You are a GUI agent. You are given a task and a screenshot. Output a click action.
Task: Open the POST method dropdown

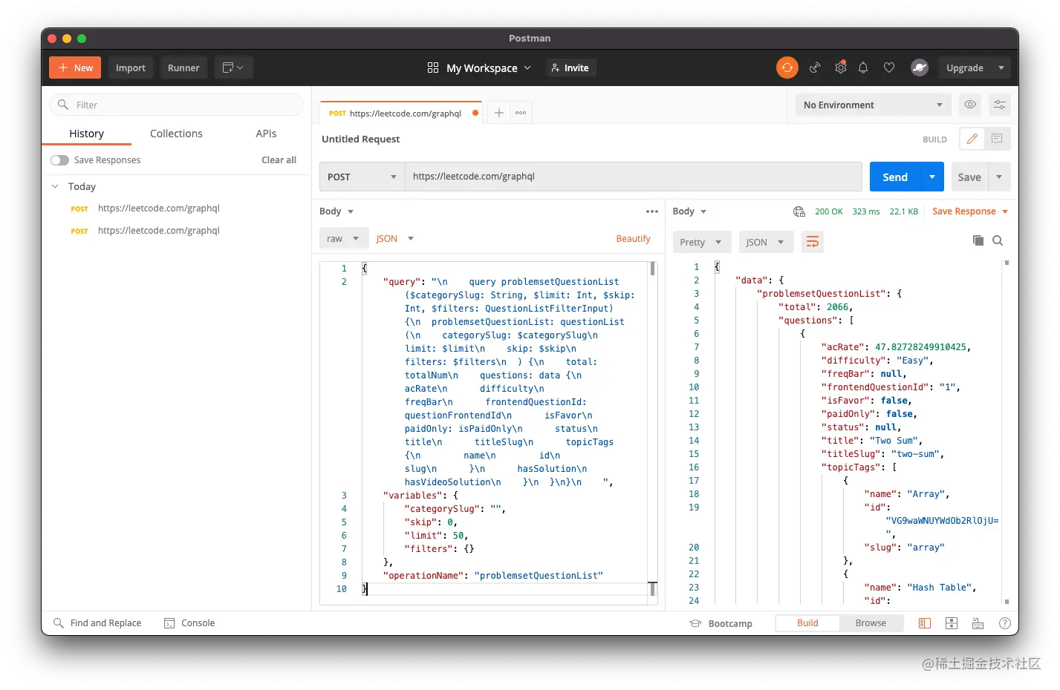pyautogui.click(x=362, y=177)
